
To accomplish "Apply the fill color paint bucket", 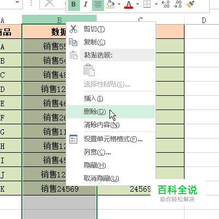I will tap(111, 4).
